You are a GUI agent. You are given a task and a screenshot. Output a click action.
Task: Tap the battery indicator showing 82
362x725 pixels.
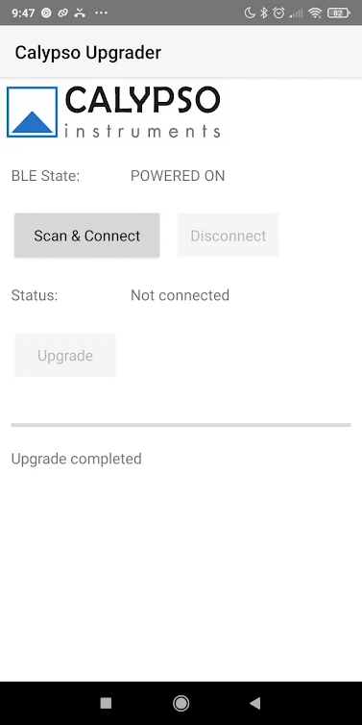[x=338, y=12]
